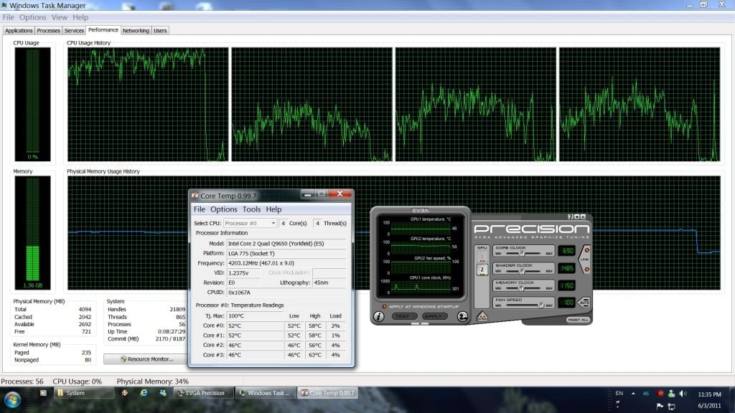
Task: Click the clock showing 11:35 PM
Action: [x=711, y=394]
